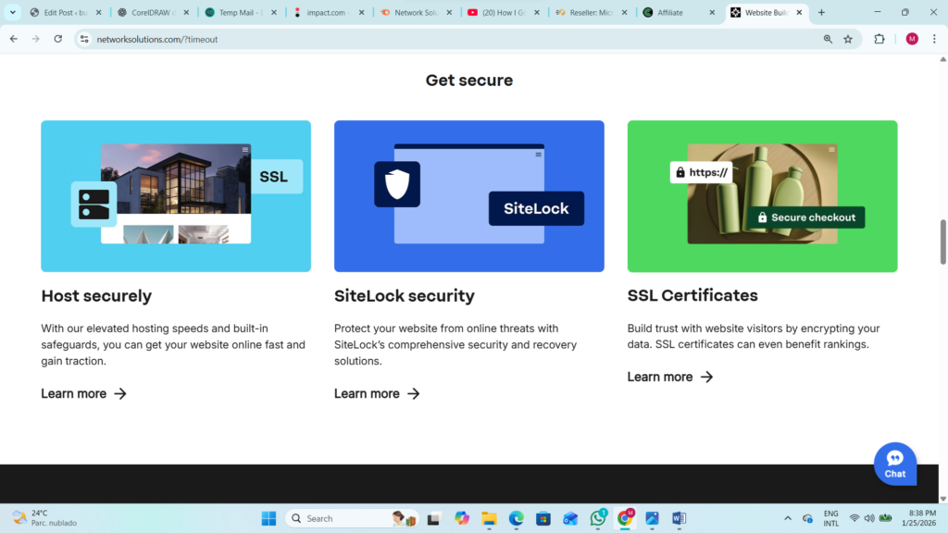Click Learn more under Host securely
Screen dimensions: 948x533
[x=83, y=393]
